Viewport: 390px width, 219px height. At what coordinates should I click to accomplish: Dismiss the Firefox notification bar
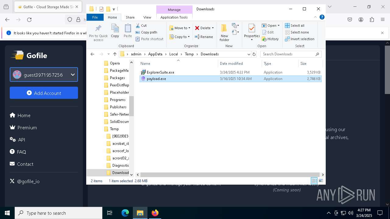[382, 33]
